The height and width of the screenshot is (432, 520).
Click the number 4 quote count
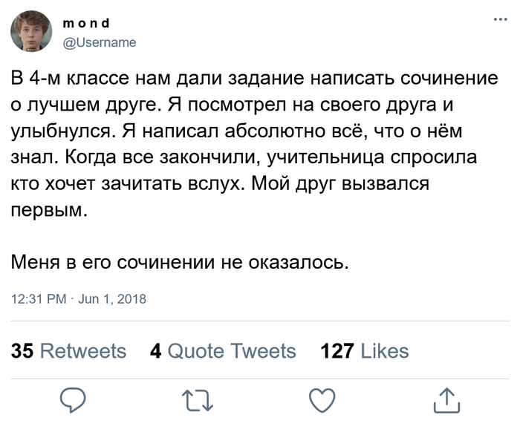coord(156,350)
